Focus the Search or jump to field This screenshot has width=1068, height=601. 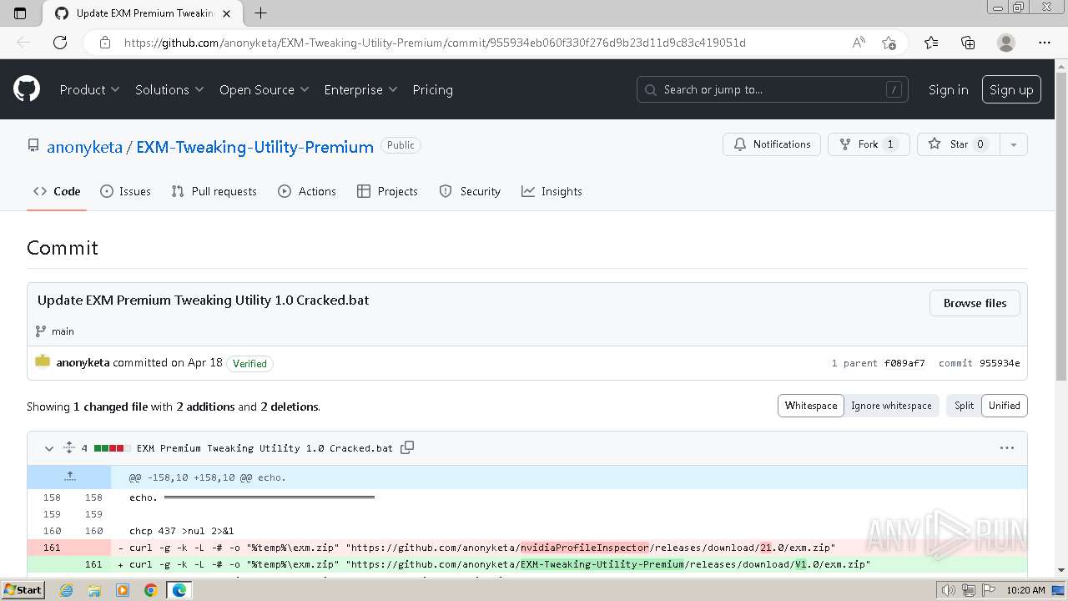click(x=773, y=89)
